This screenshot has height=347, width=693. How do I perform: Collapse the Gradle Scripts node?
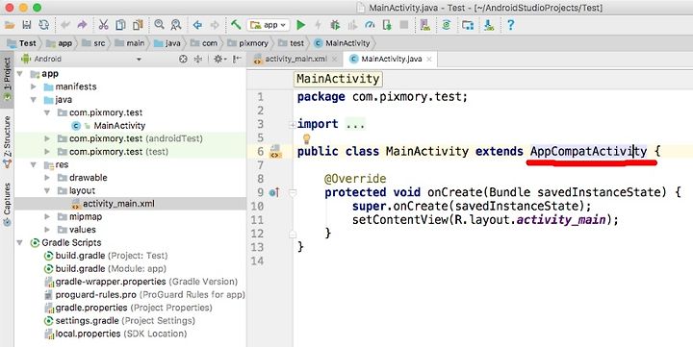20,242
